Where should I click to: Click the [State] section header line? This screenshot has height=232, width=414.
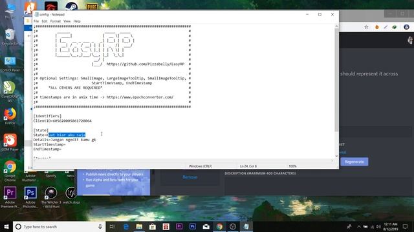coord(41,130)
